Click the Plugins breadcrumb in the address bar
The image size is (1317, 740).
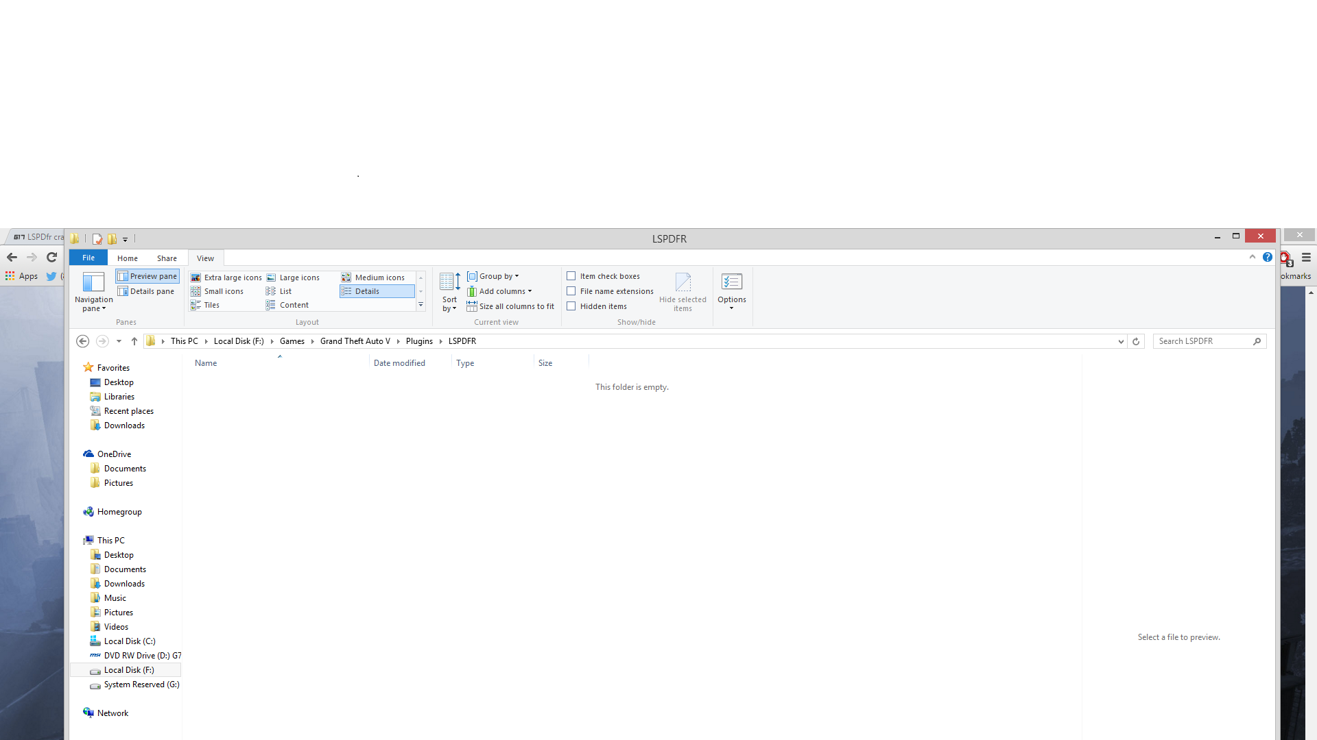[419, 341]
